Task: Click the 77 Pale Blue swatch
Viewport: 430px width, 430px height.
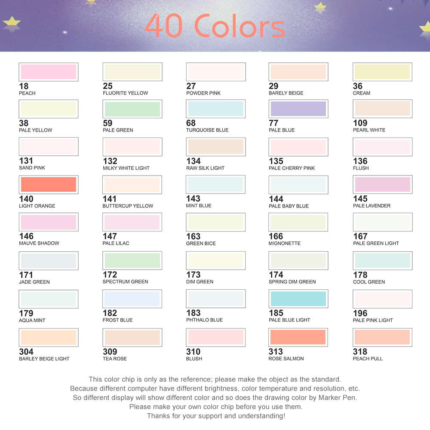Action: (x=298, y=109)
